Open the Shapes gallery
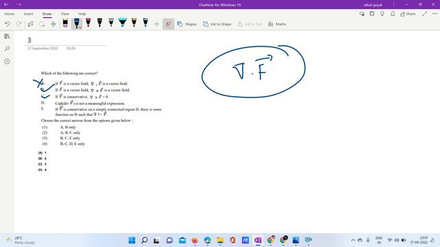 click(187, 24)
